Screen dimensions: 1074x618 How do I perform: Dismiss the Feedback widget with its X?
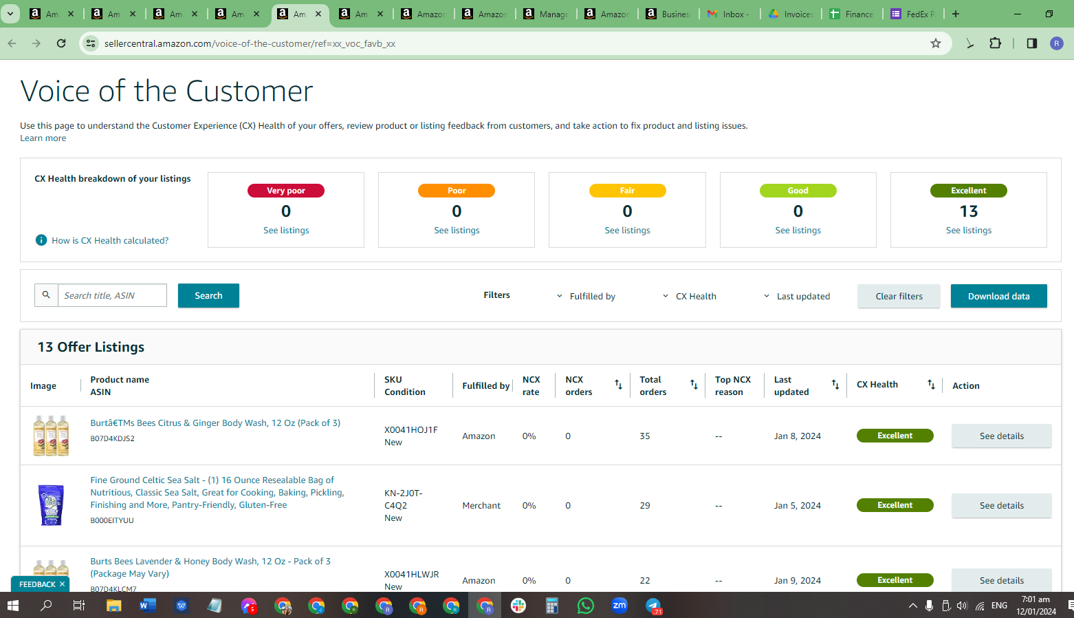tap(62, 584)
